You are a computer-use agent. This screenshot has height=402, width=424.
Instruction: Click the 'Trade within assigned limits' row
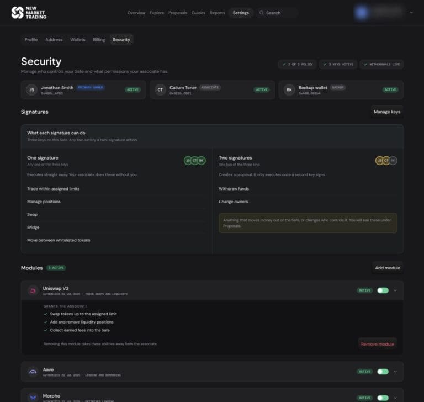(x=116, y=188)
